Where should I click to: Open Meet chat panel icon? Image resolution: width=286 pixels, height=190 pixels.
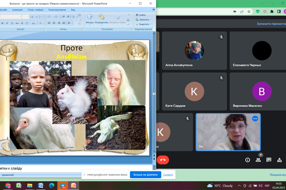pos(269,160)
